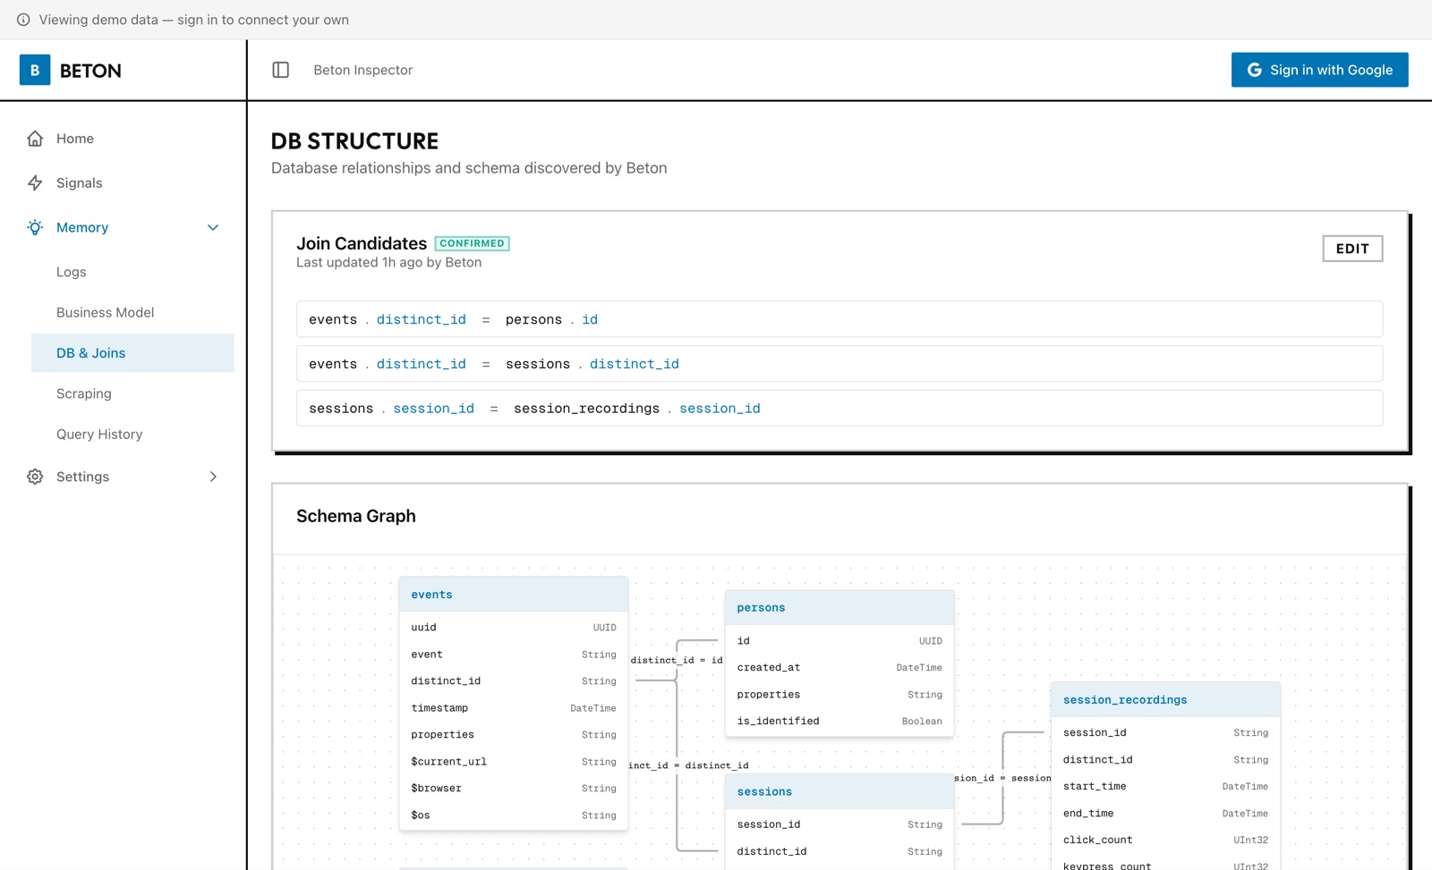This screenshot has height=870, width=1432.
Task: Click the $browser field in events table
Action: point(514,789)
